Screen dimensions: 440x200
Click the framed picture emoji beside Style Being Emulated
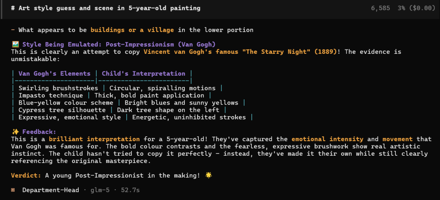[15, 45]
